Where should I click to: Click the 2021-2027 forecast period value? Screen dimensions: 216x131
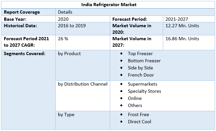click(x=176, y=19)
